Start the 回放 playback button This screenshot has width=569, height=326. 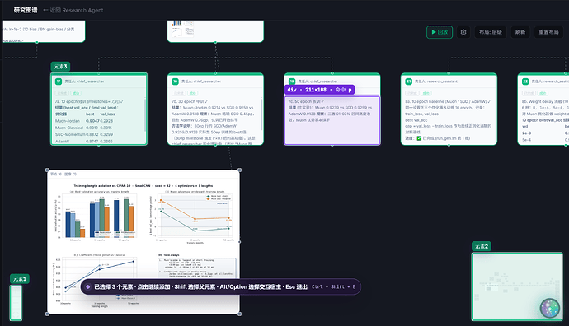click(x=440, y=32)
